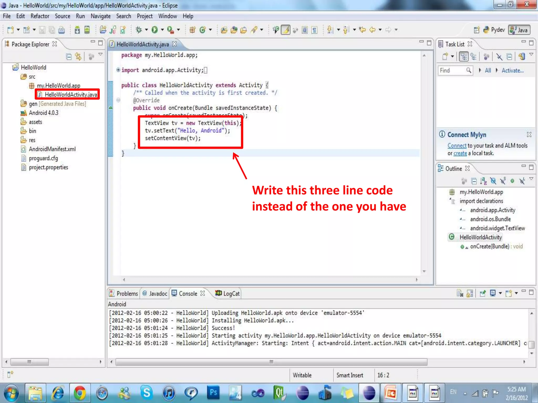Open the Run dropdown arrow
Image resolution: width=538 pixels, height=403 pixels.
coord(162,30)
